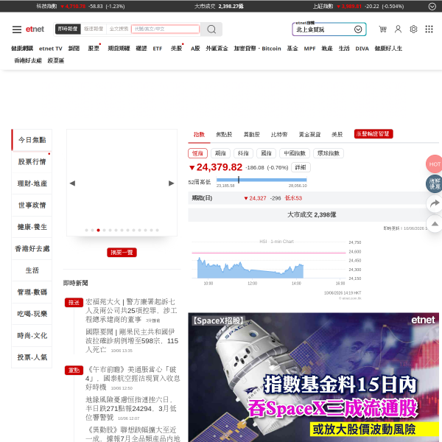Viewport: 442px width, 442px height.
Task: Select the 全文搜索 search mode
Action: pos(119,29)
